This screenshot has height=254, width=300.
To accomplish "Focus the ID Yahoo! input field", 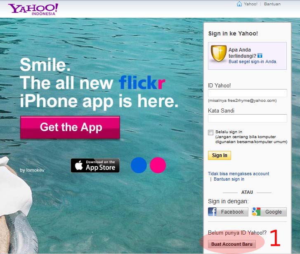I will [247, 93].
